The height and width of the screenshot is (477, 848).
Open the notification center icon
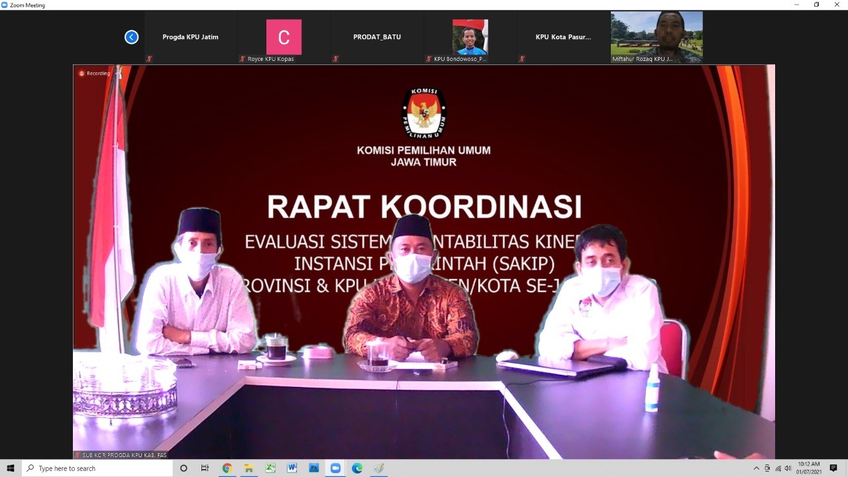click(x=833, y=468)
